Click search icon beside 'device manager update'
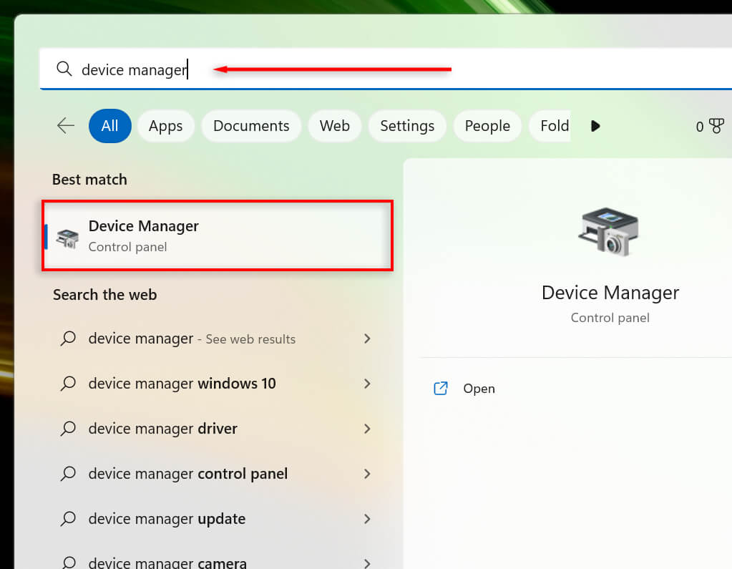The width and height of the screenshot is (732, 569). (68, 519)
